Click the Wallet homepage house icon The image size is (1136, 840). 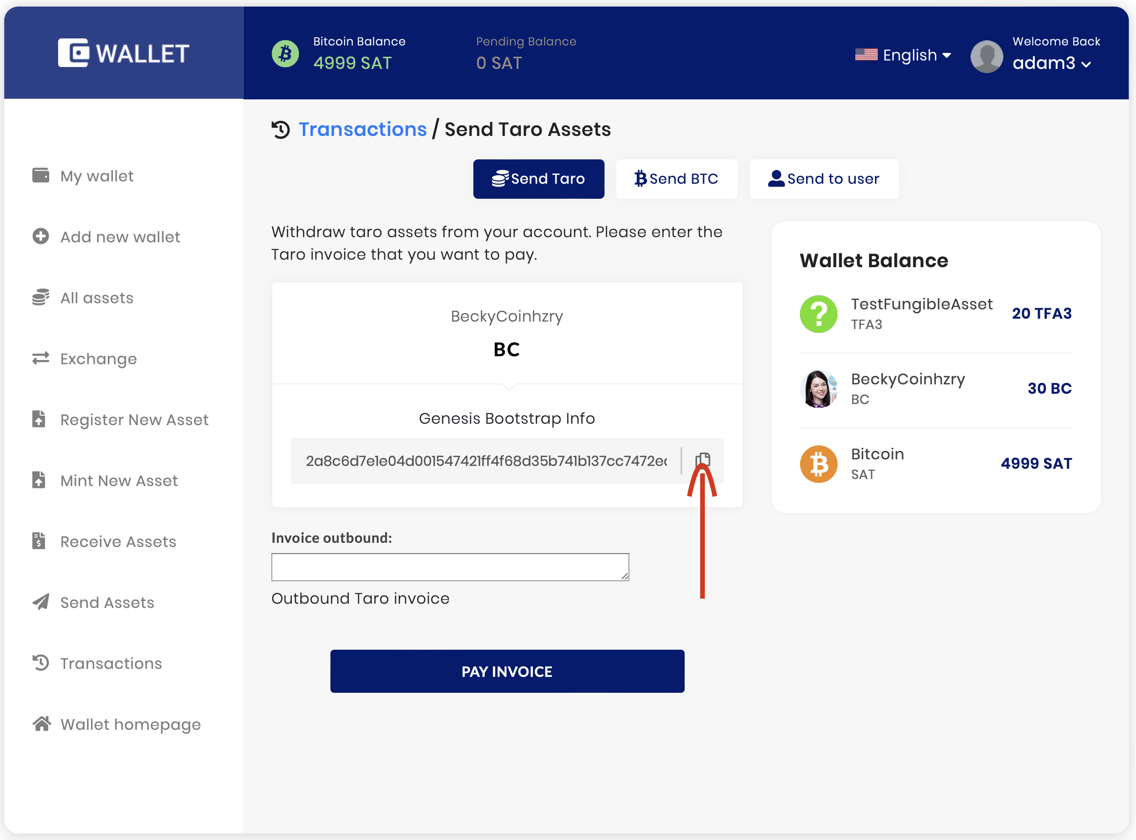(42, 724)
